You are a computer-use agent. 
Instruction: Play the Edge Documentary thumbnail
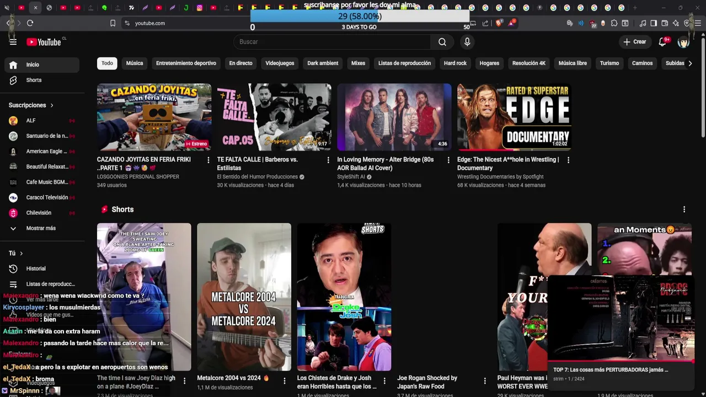[x=514, y=117]
